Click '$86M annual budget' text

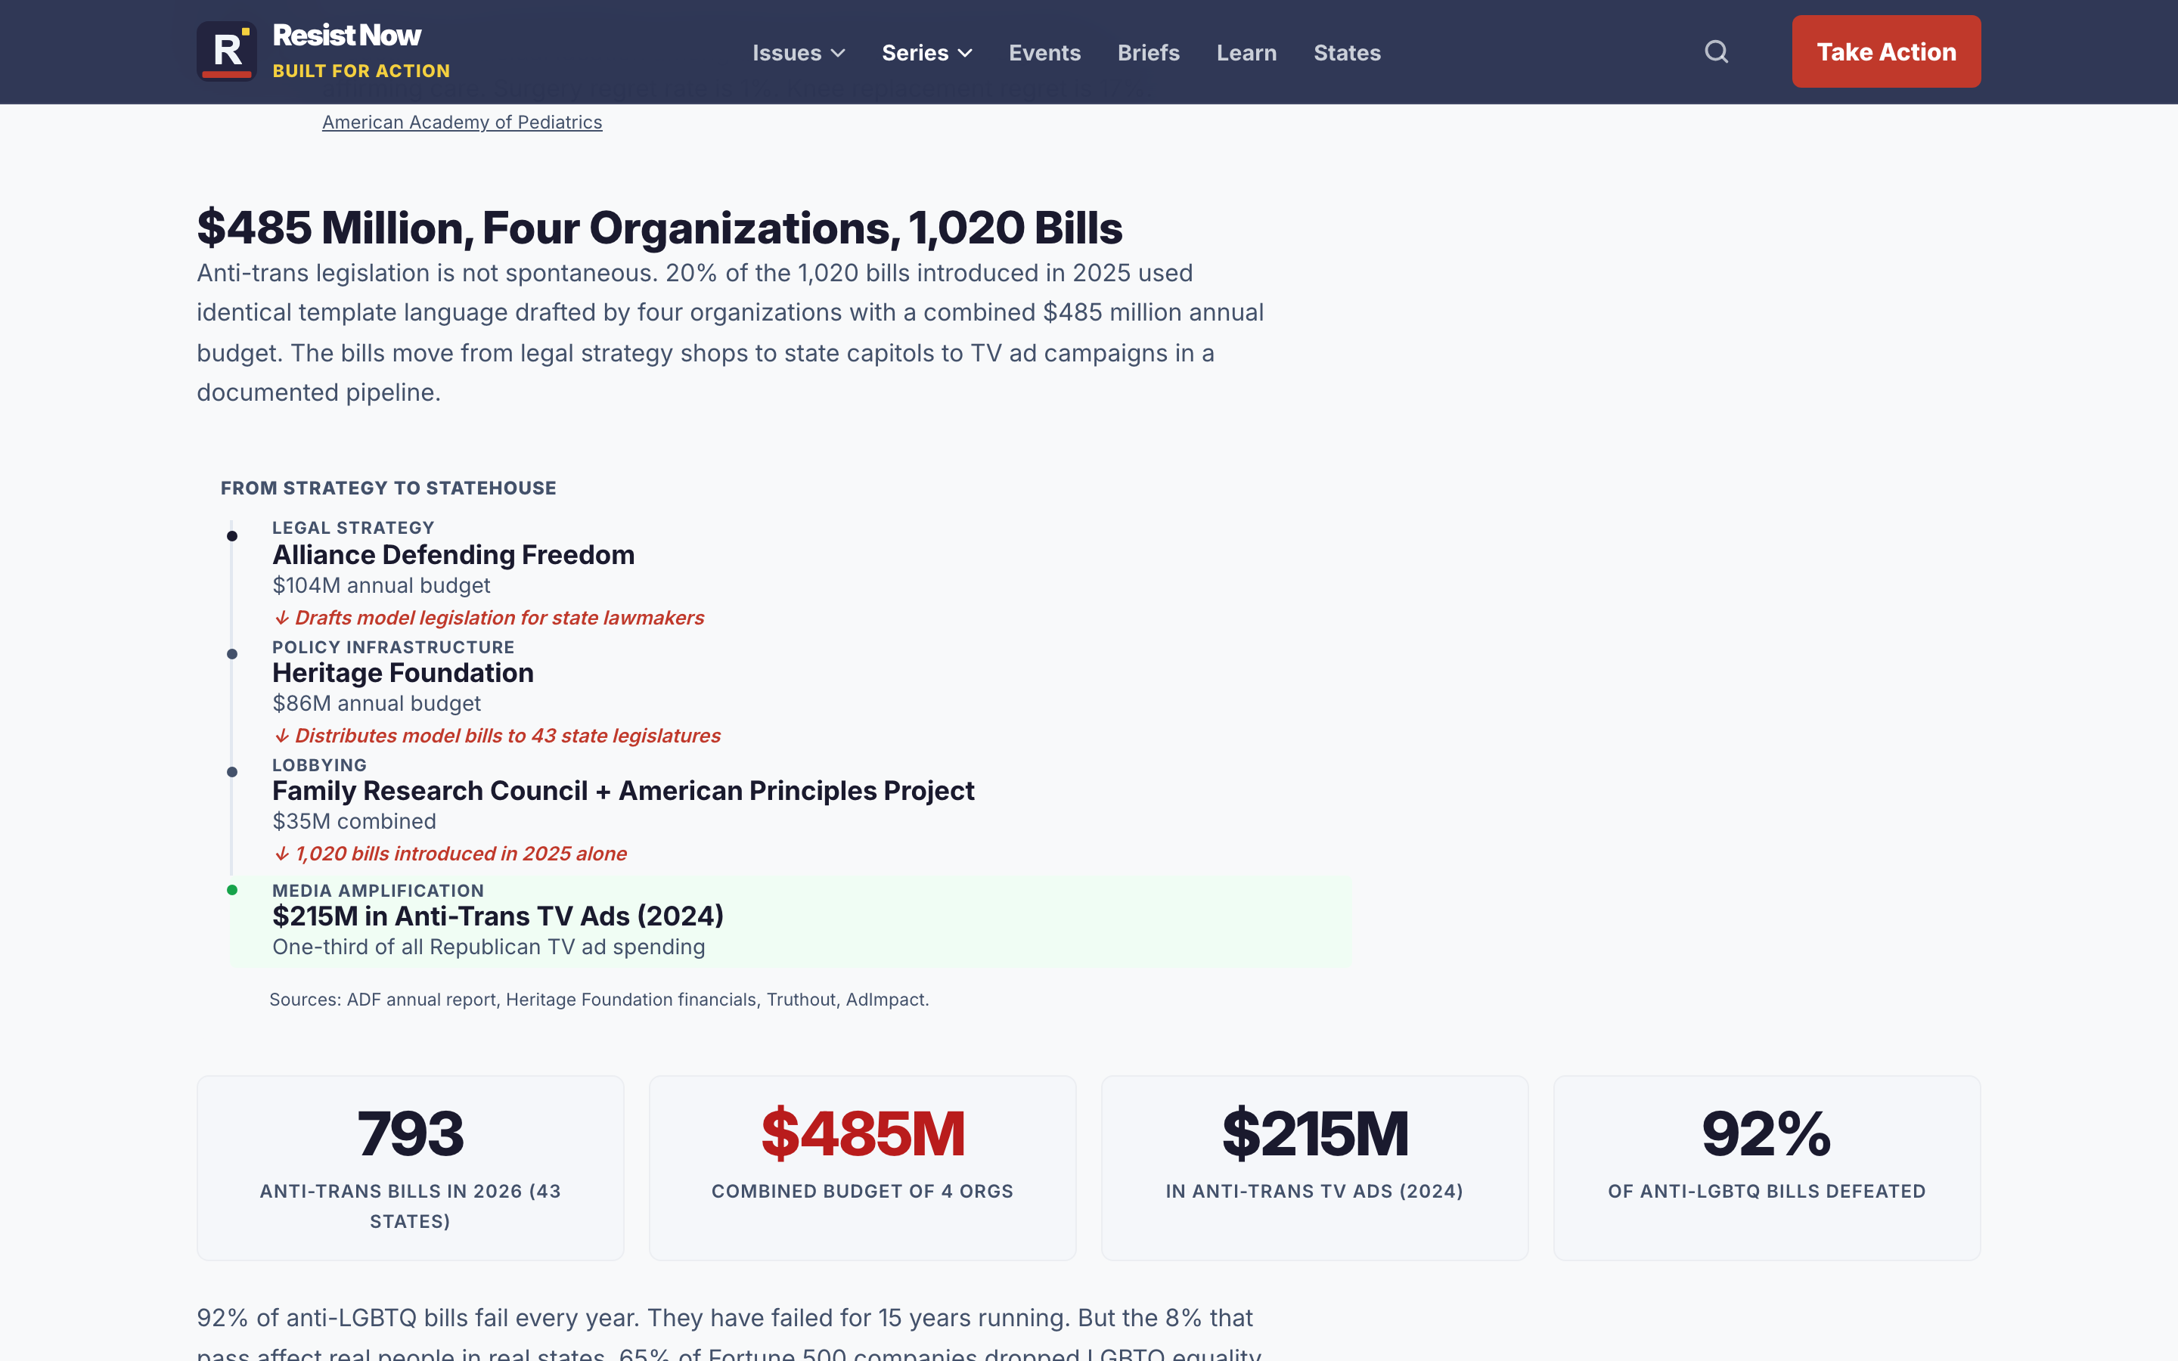click(x=376, y=704)
